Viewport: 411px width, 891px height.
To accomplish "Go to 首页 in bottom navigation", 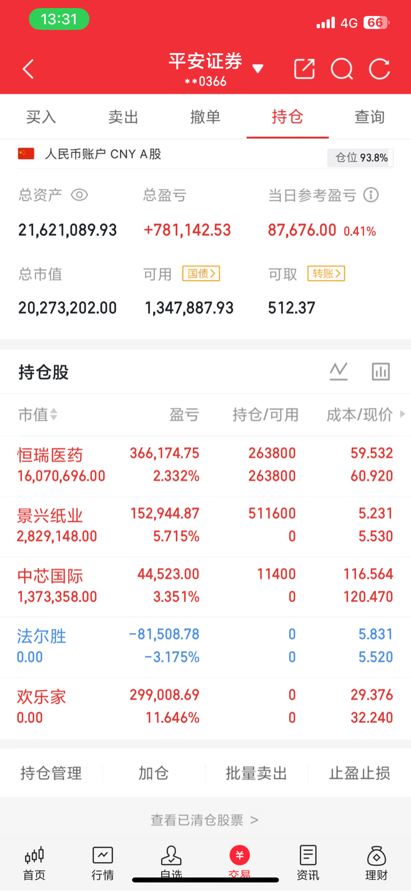I will click(34, 863).
